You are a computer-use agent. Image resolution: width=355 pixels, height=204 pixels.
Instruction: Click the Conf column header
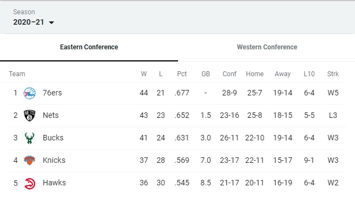click(x=230, y=74)
